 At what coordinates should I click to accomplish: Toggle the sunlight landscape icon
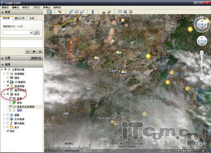104,12
